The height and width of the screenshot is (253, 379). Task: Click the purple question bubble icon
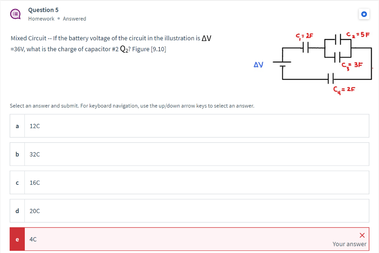pyautogui.click(x=16, y=14)
